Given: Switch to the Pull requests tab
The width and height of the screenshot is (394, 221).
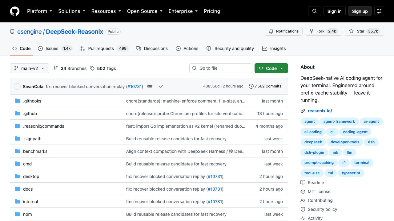Looking at the screenshot, I should pos(104,48).
